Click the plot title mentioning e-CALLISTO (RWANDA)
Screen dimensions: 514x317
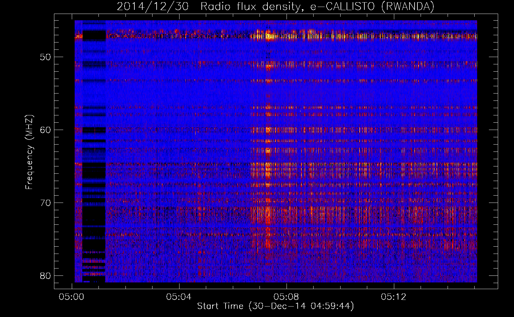(x=275, y=7)
